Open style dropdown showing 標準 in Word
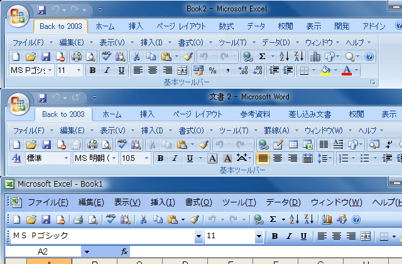This screenshot has height=264, width=402. pyautogui.click(x=66, y=158)
